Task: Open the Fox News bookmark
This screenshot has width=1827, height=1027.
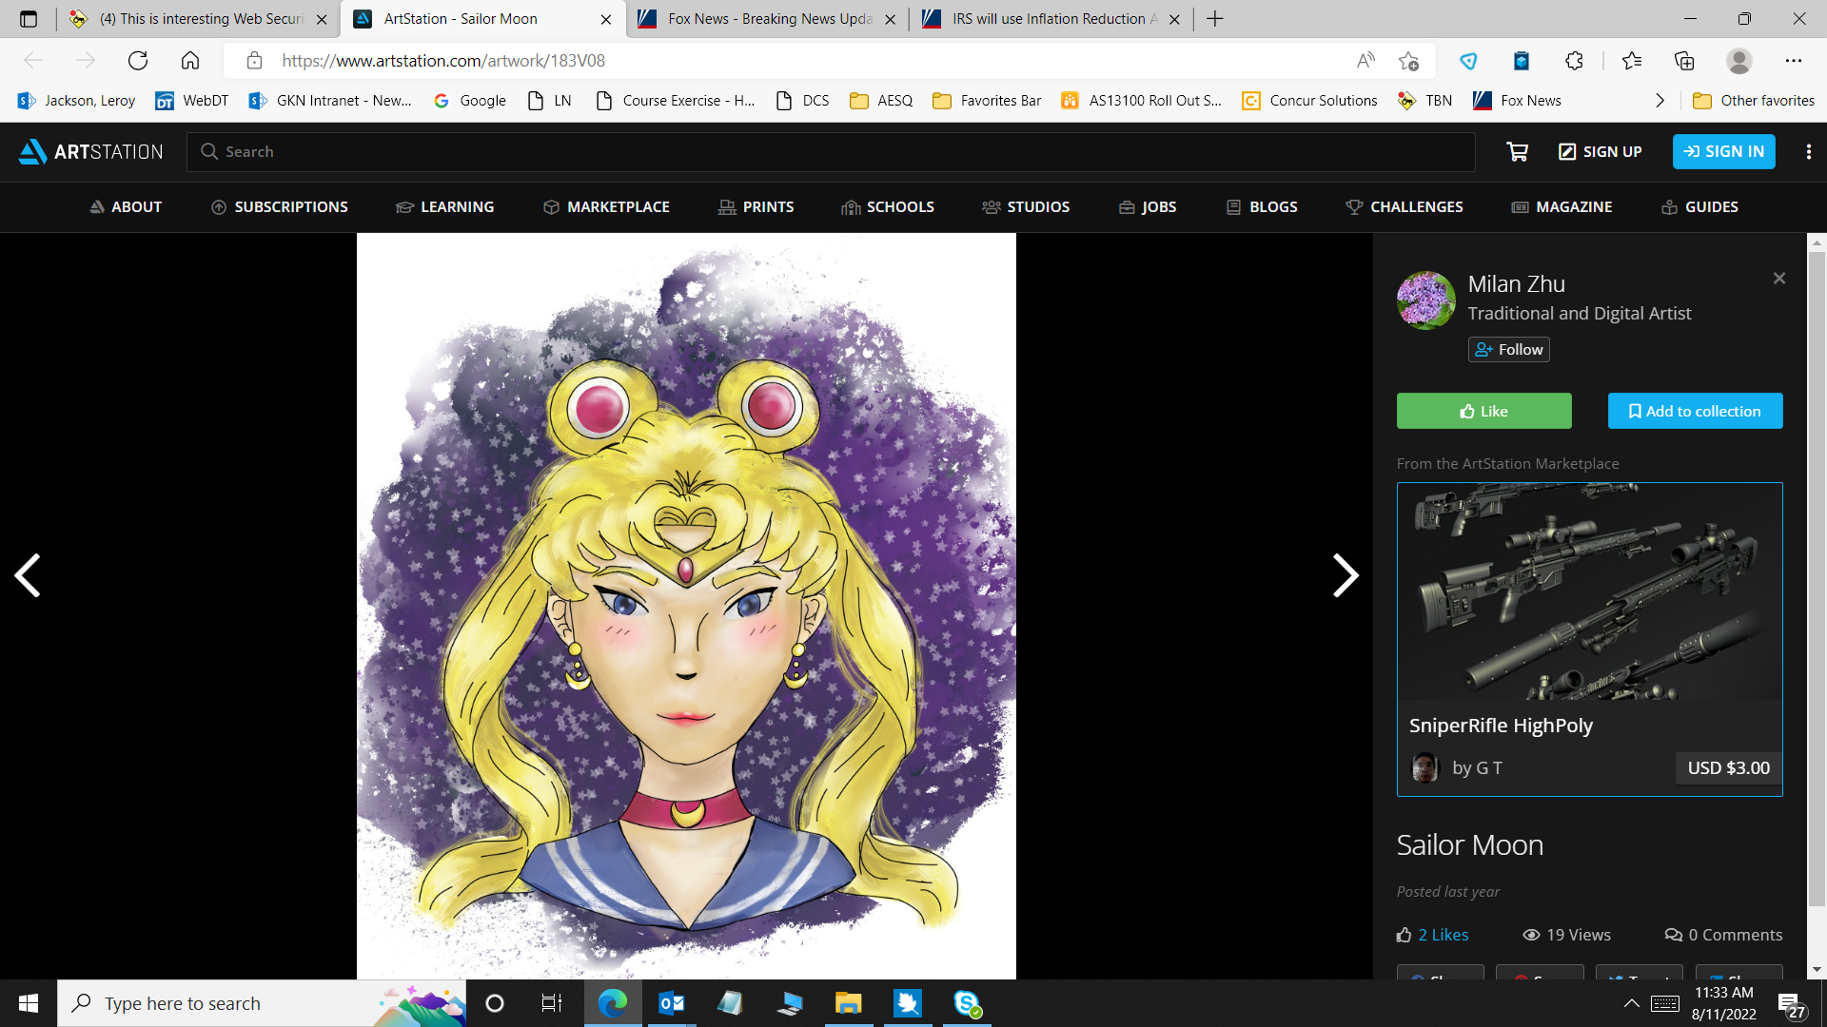Action: [1517, 101]
